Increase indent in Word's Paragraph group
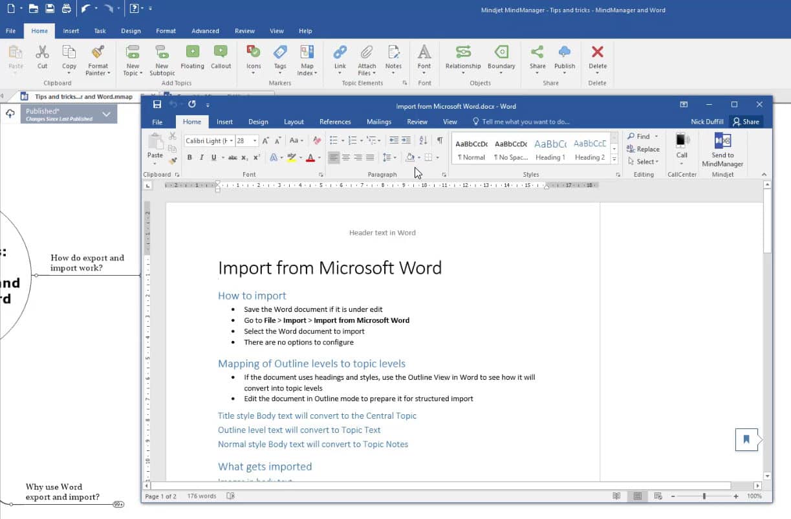 click(x=406, y=140)
